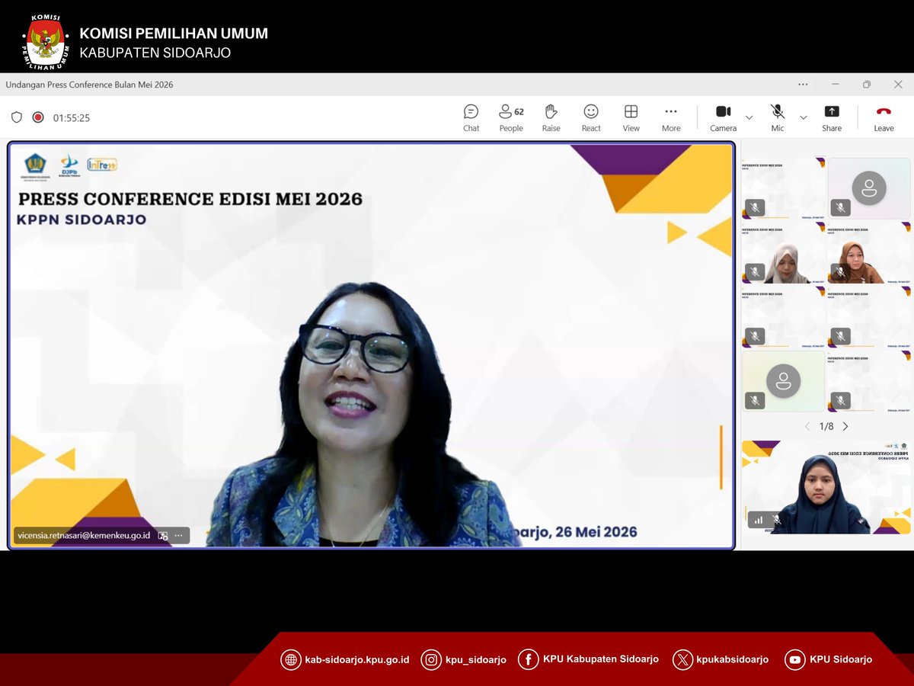This screenshot has width=914, height=686.
Task: Open the More actions menu
Action: tap(671, 118)
